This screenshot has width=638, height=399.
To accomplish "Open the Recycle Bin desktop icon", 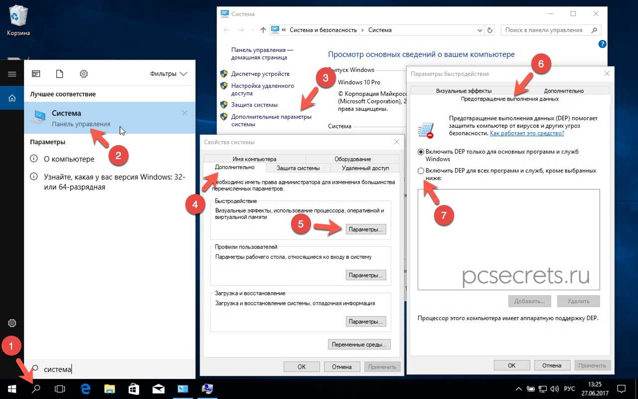I will (18, 19).
